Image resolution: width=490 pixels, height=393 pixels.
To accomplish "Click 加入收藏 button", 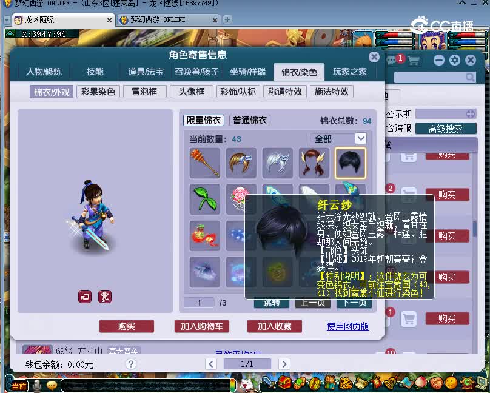I will 274,326.
